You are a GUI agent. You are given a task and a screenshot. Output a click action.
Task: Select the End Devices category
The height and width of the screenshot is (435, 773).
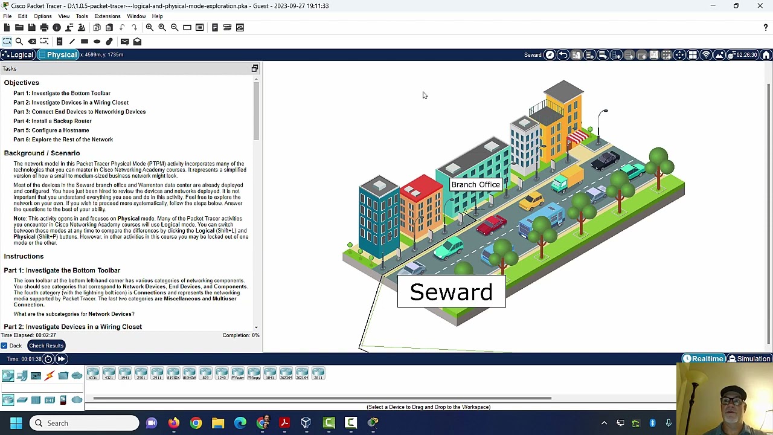click(22, 376)
